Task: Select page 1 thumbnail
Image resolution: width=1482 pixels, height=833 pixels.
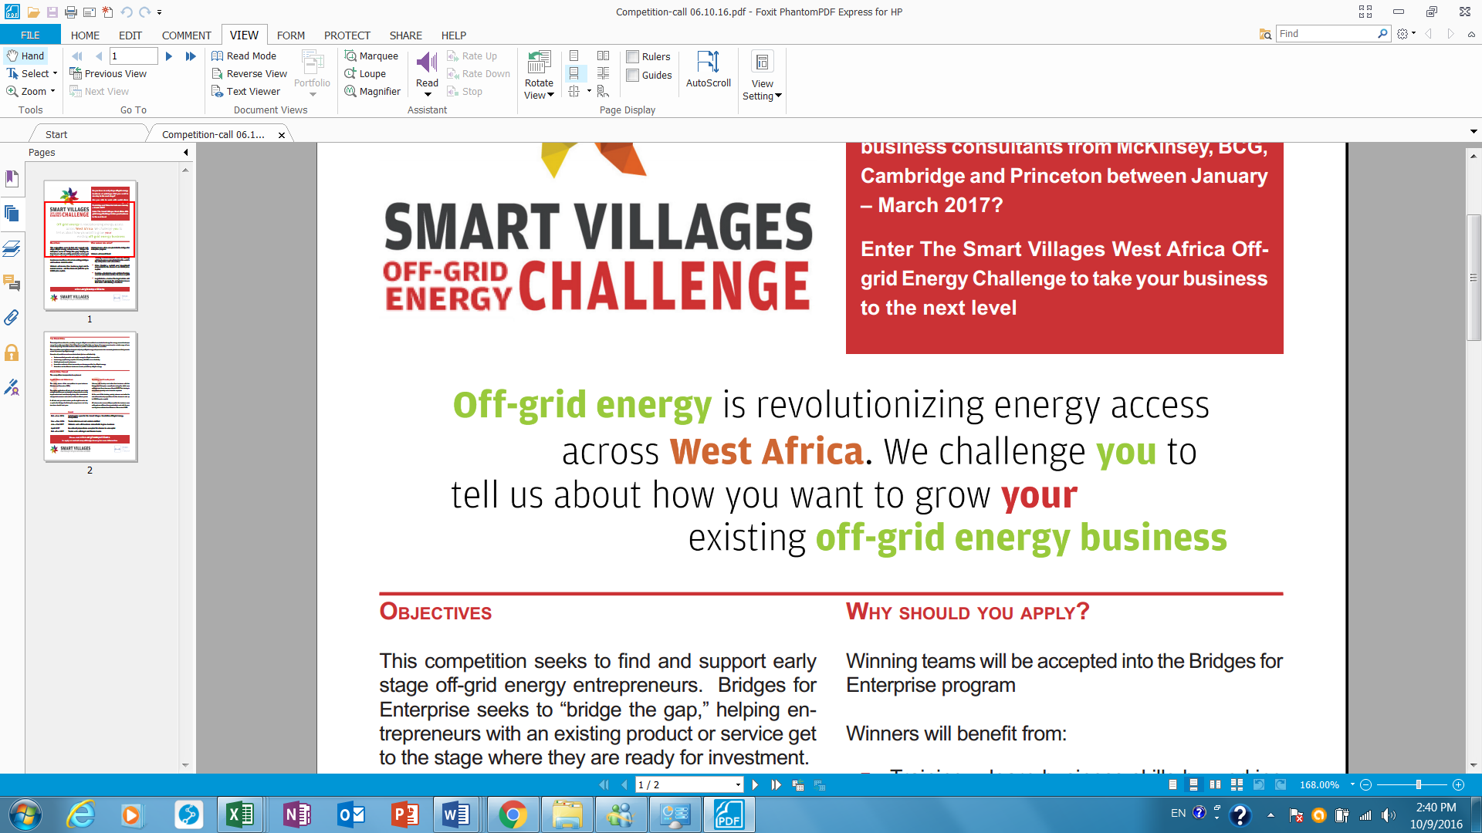Action: 90,245
